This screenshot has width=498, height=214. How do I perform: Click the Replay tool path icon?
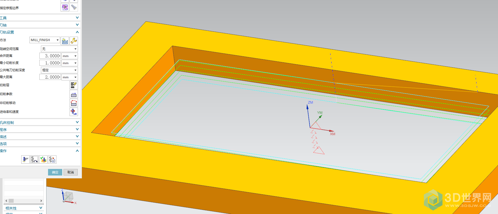(34, 160)
